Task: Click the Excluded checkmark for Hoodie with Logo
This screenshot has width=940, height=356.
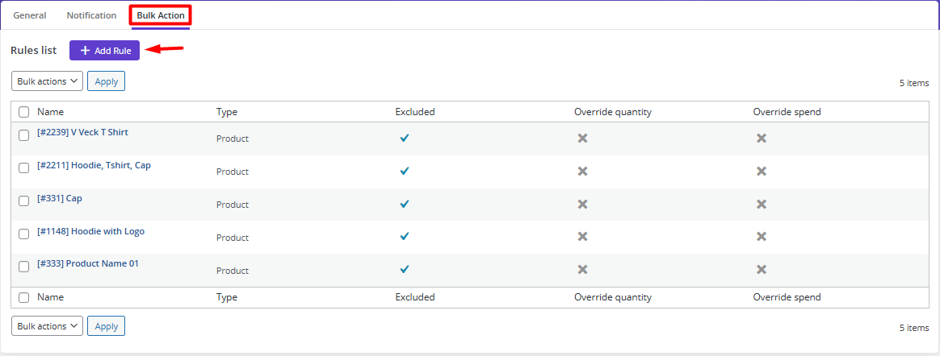Action: pyautogui.click(x=404, y=236)
